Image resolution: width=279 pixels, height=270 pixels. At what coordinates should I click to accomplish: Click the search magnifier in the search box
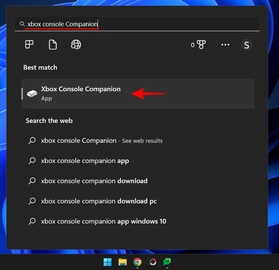(22, 24)
